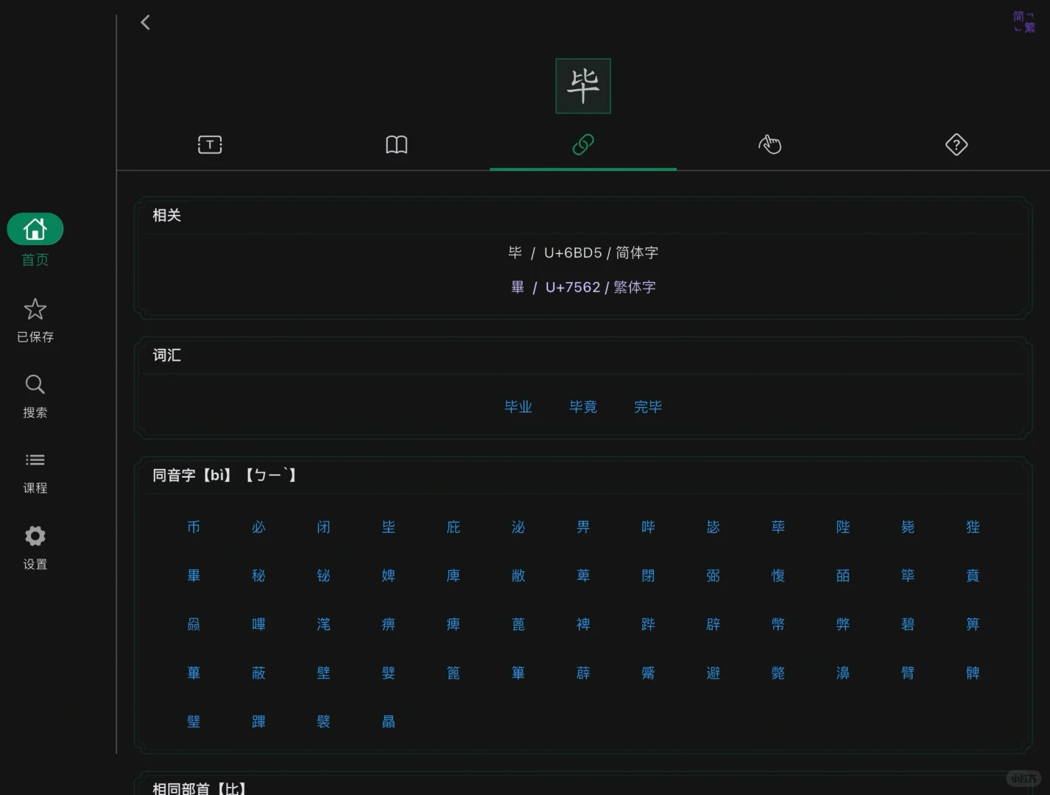1050x795 pixels.
Task: Open 已保存 with the star icon
Action: (35, 308)
